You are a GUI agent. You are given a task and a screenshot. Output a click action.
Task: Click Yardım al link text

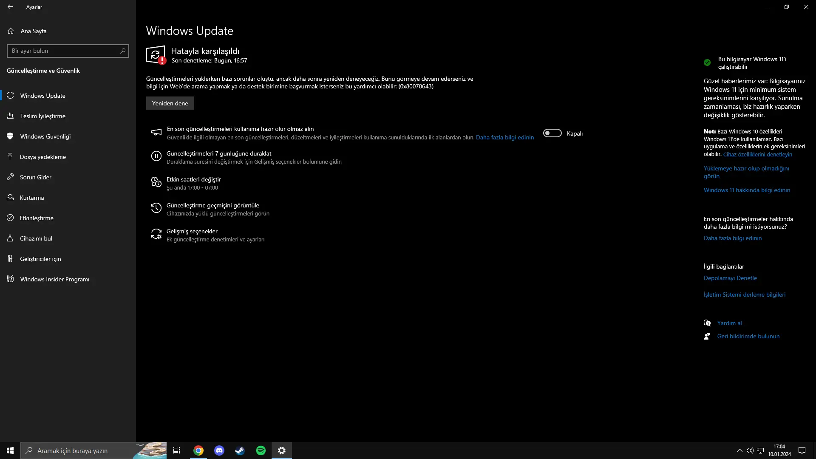coord(729,323)
